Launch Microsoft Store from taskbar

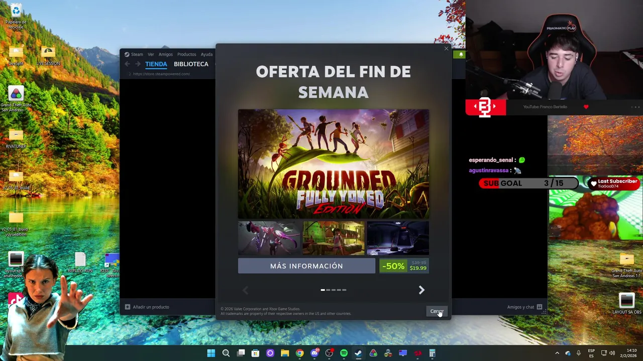point(255,353)
